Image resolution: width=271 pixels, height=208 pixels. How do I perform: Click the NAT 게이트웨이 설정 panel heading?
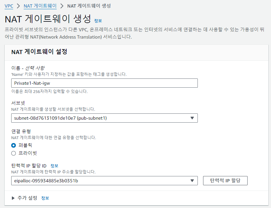coord(39,52)
